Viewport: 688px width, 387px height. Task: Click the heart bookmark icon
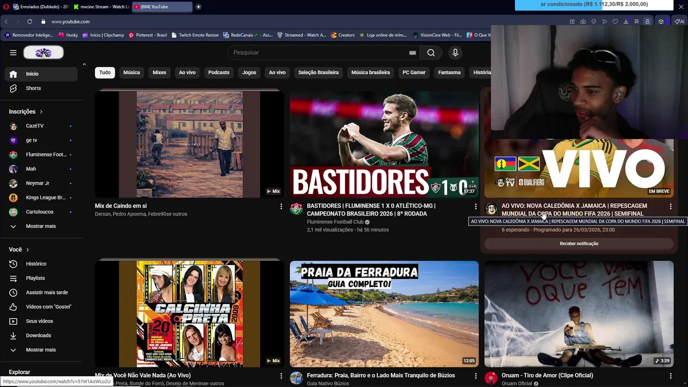615,21
